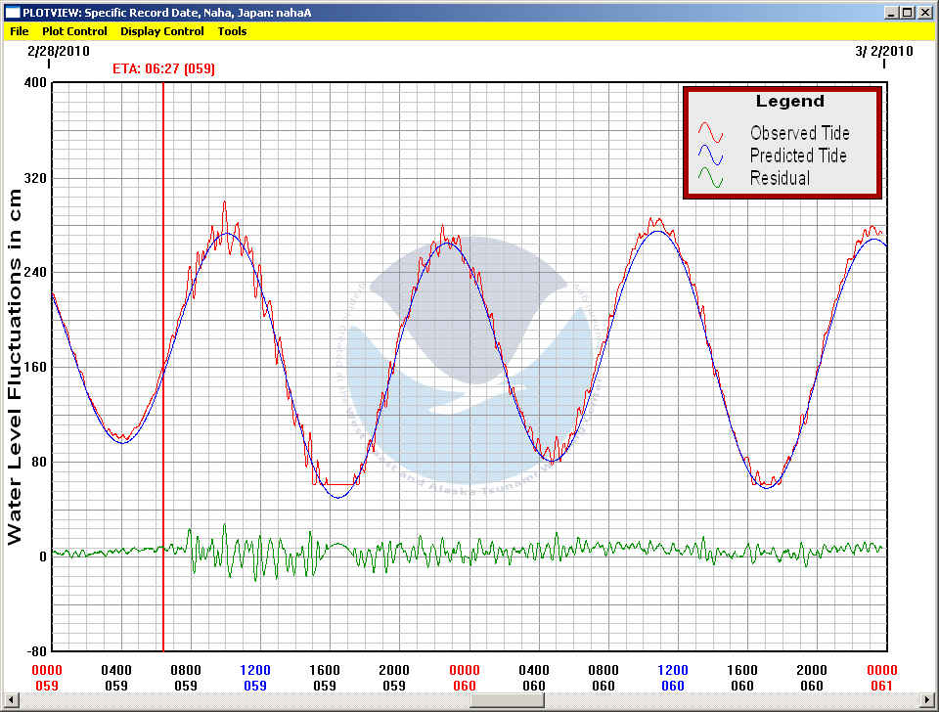Minimize the PLOTVIEW window
Screen dimensions: 939x712
pyautogui.click(x=891, y=12)
